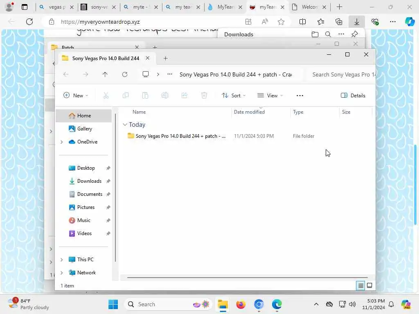Open a new Edge tab
This screenshot has width=419, height=314.
339,7
